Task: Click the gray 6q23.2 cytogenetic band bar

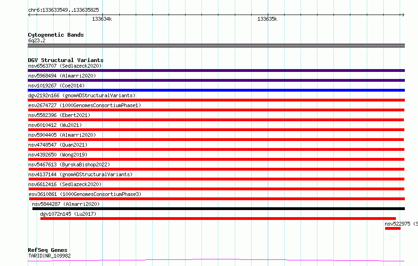Action: (x=216, y=46)
